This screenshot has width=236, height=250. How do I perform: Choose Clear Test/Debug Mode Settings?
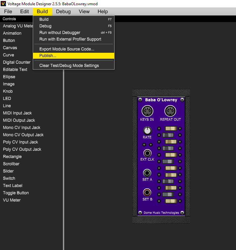click(73, 66)
